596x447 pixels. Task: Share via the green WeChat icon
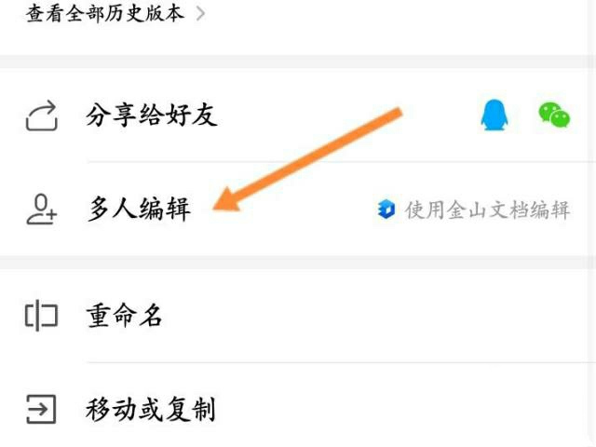coord(554,115)
